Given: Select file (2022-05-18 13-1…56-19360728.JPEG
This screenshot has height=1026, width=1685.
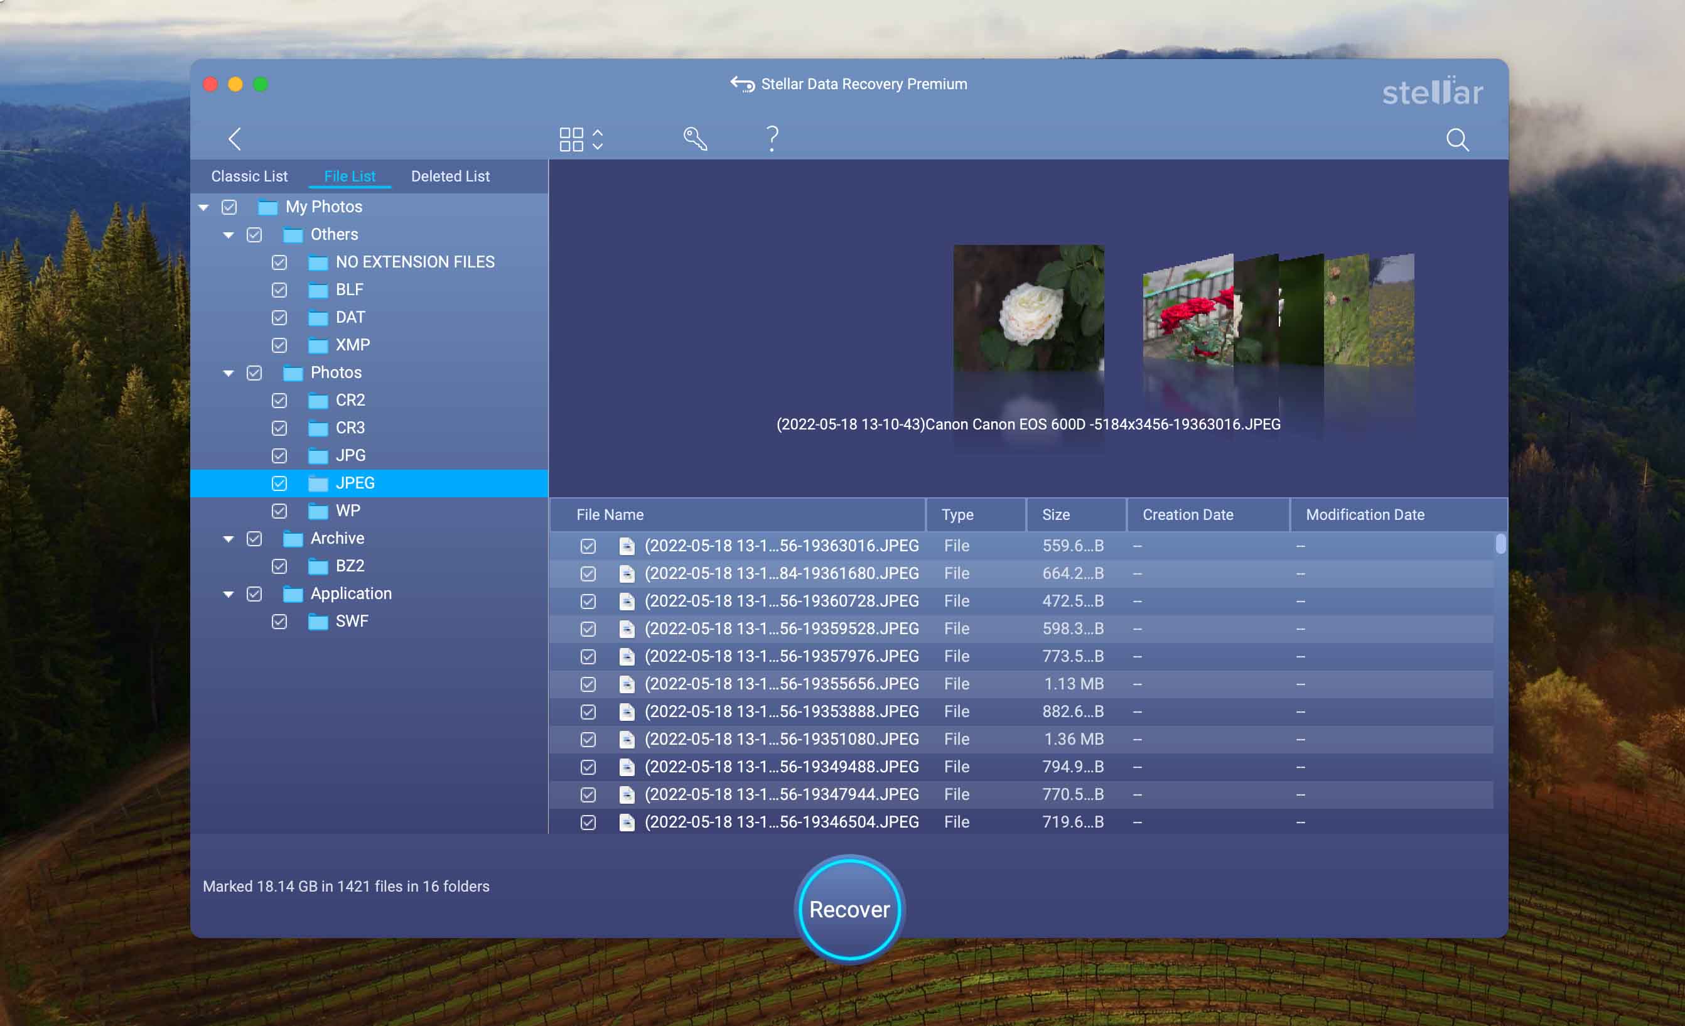Looking at the screenshot, I should point(1022,602).
